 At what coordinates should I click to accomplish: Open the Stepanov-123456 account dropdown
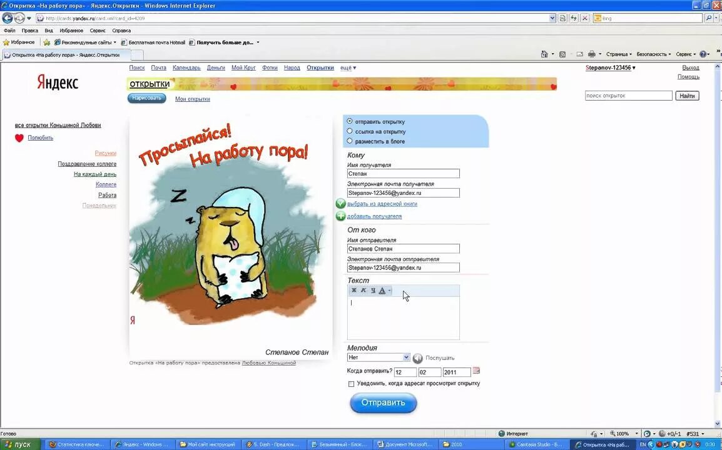click(610, 67)
